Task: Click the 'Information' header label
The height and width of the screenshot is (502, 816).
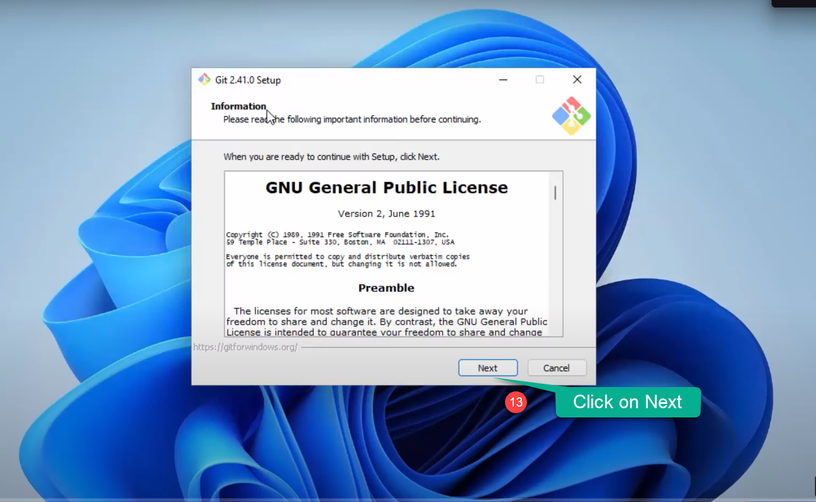Action: click(x=239, y=106)
